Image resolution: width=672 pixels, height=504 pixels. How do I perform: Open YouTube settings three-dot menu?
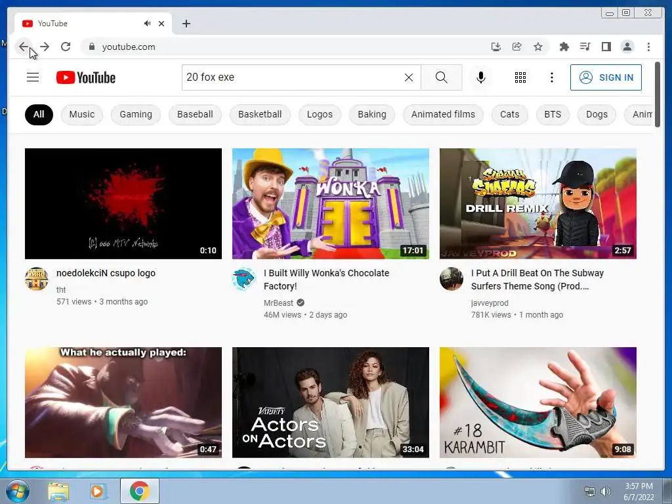(551, 77)
